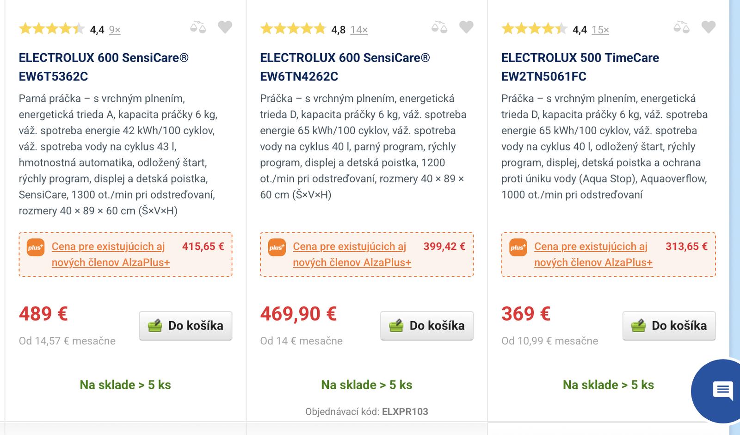Open the 15× reviews count link

tap(600, 30)
